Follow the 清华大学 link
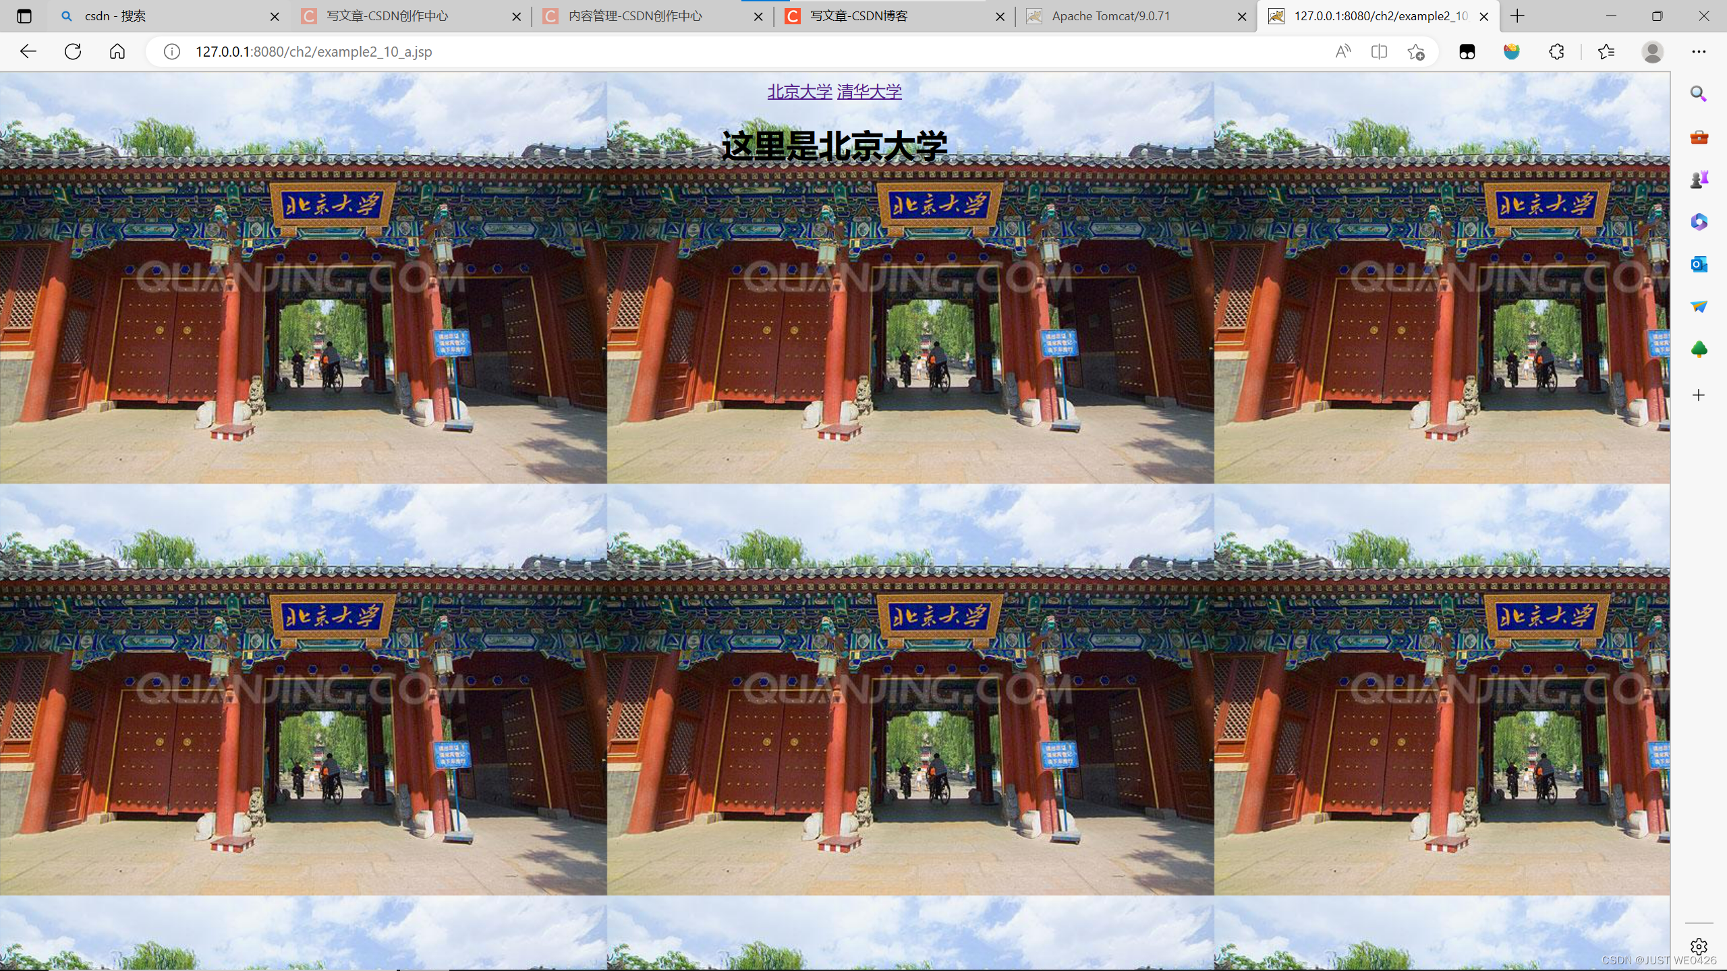This screenshot has height=971, width=1727. click(869, 92)
